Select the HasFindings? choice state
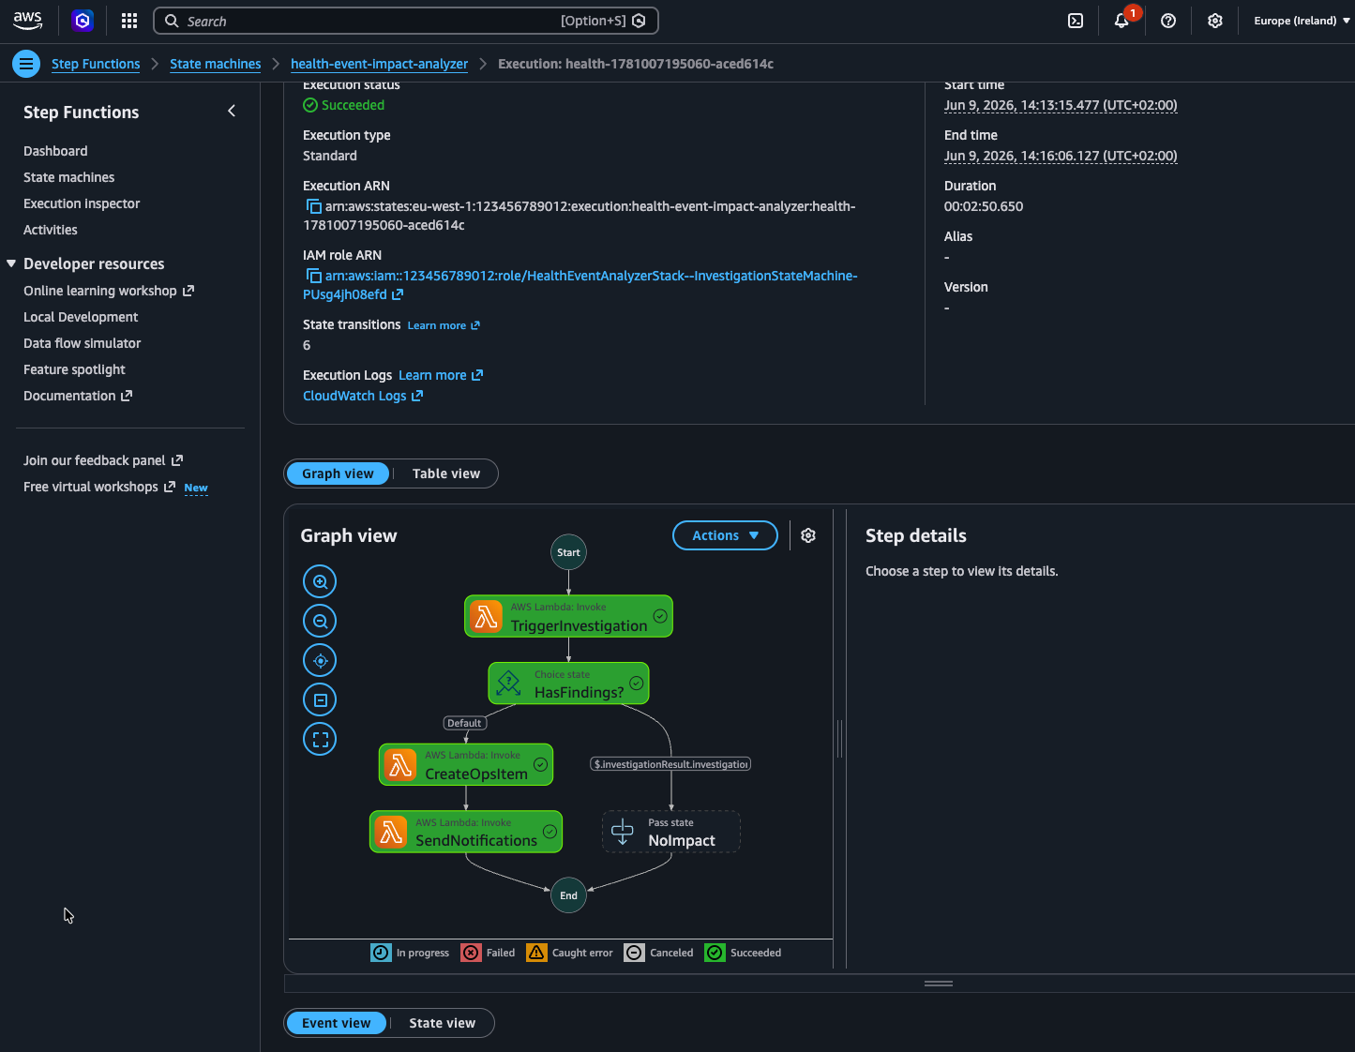The width and height of the screenshot is (1355, 1052). coord(568,684)
